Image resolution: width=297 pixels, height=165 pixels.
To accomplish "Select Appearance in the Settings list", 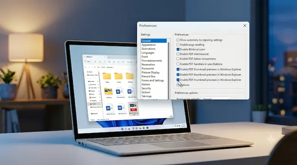I will [x=148, y=45].
